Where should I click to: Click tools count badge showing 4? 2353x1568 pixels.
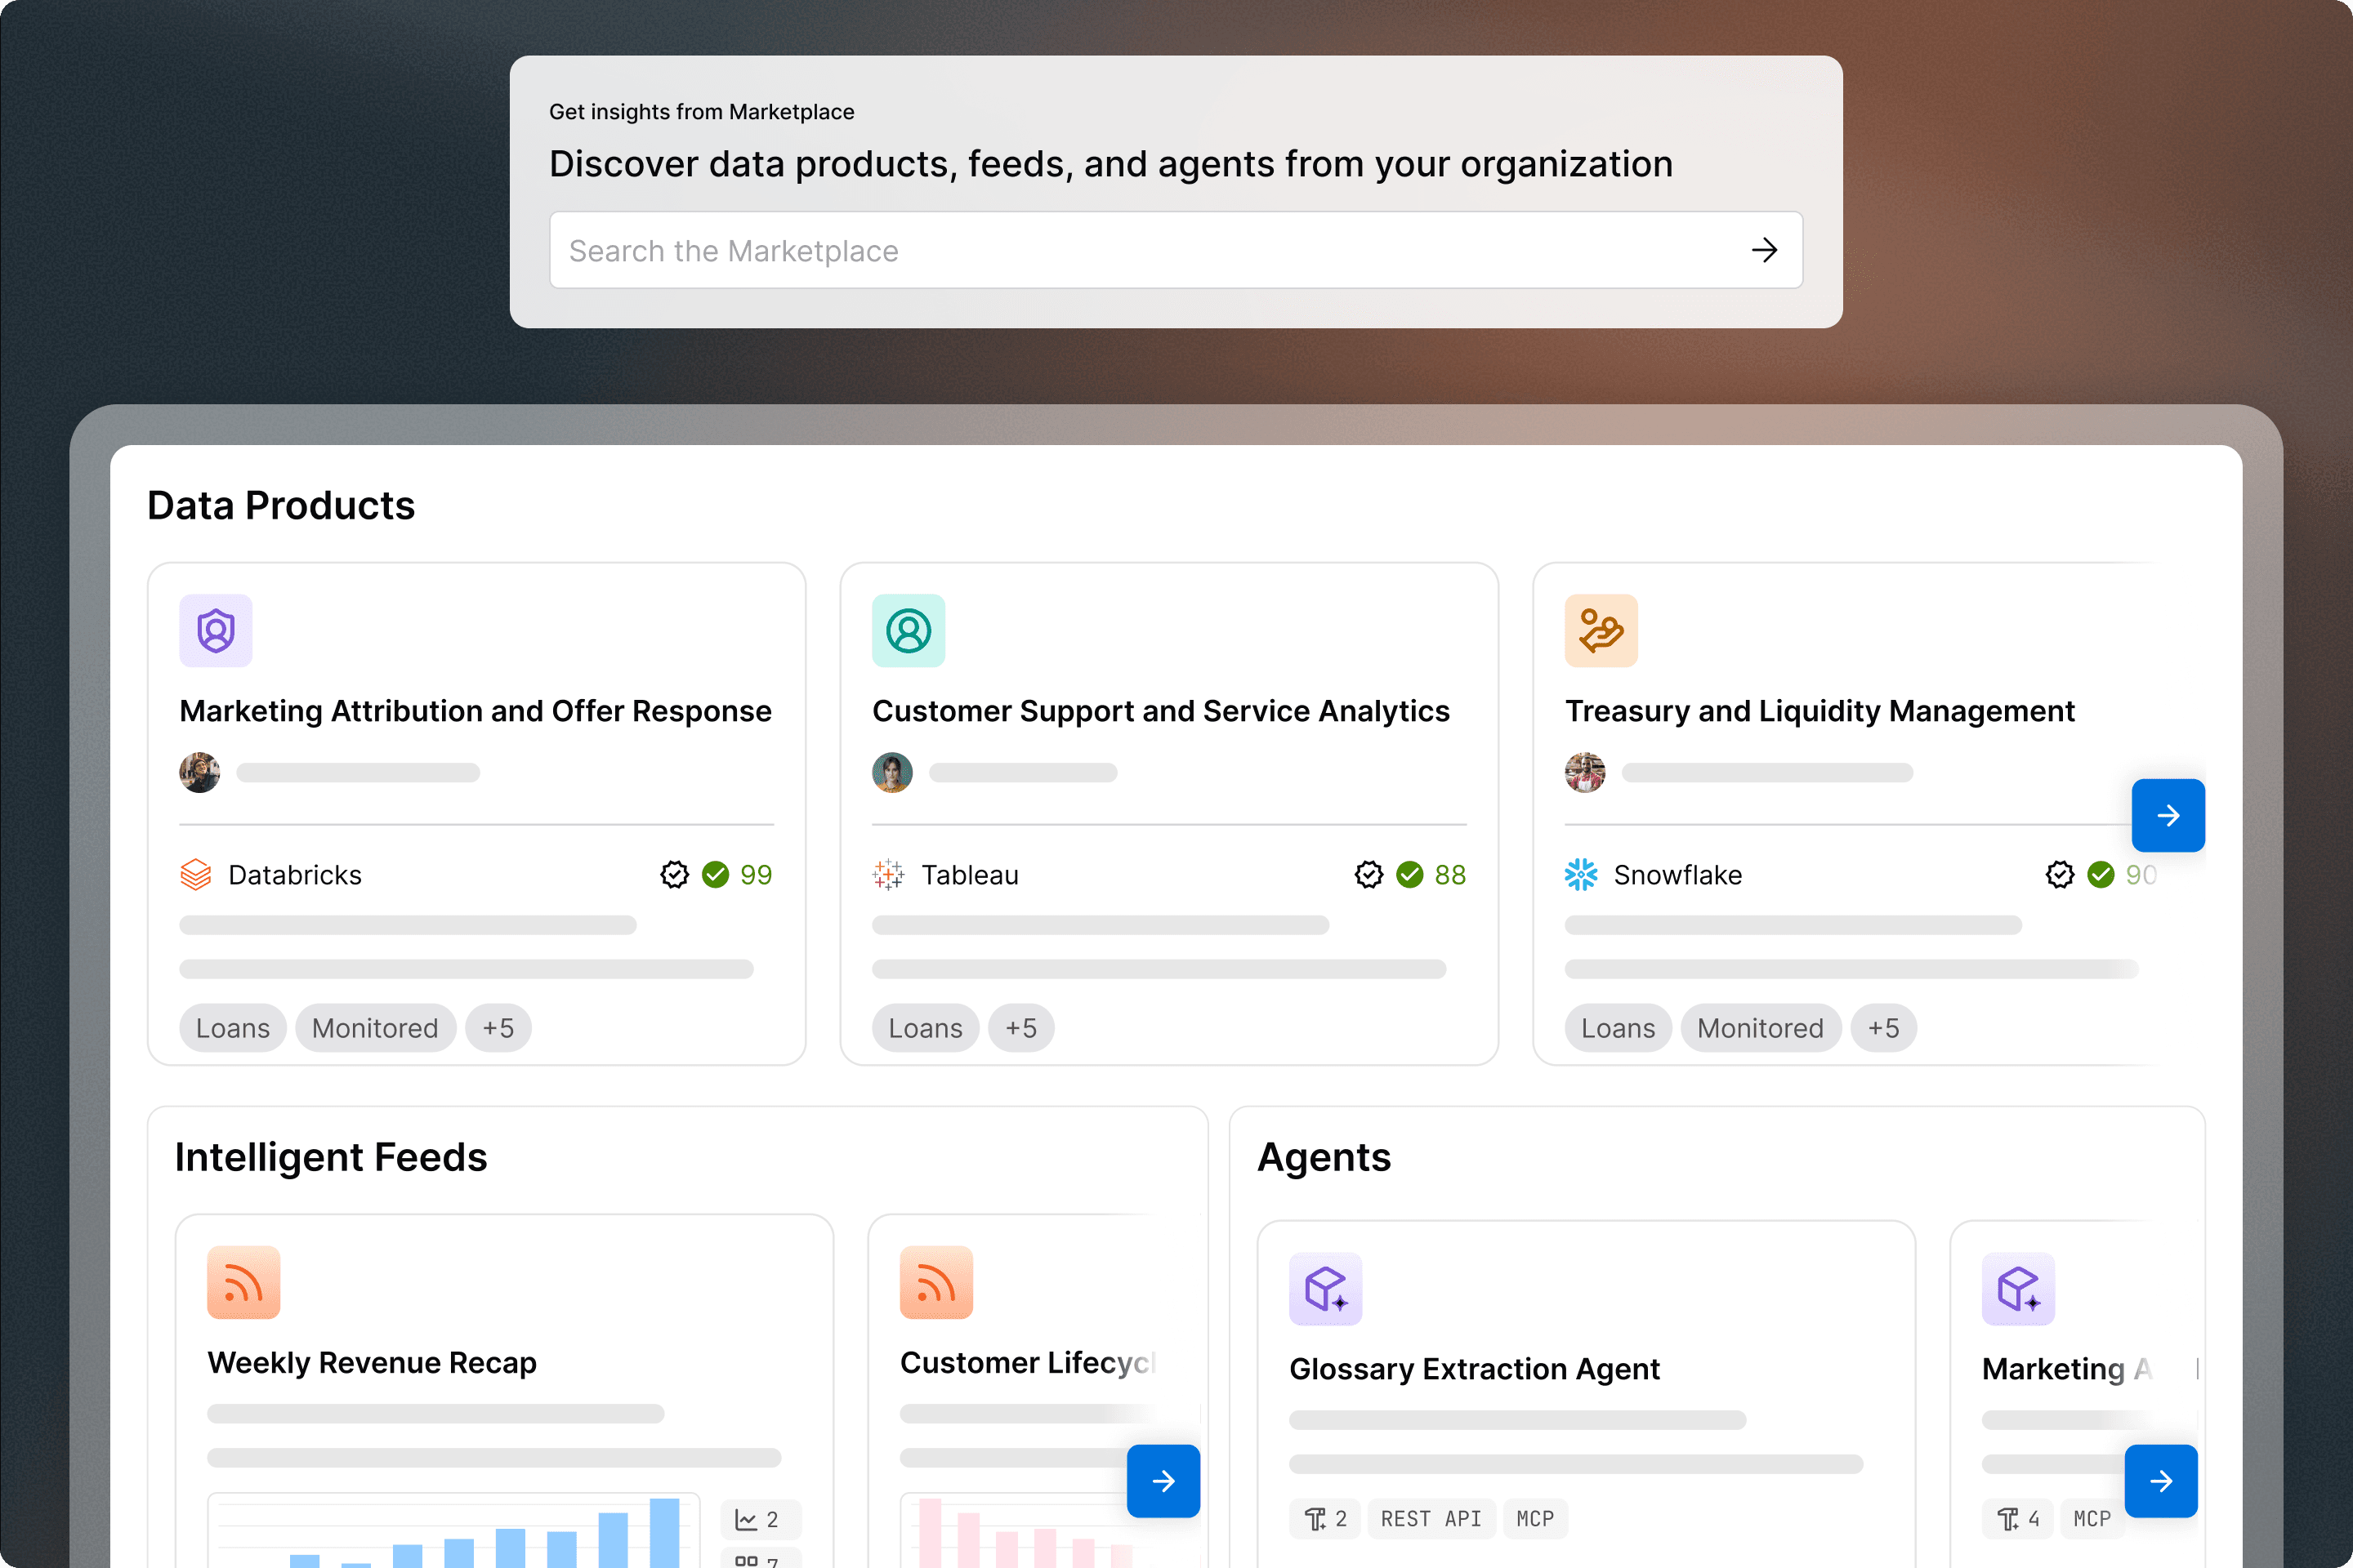[x=2018, y=1519]
